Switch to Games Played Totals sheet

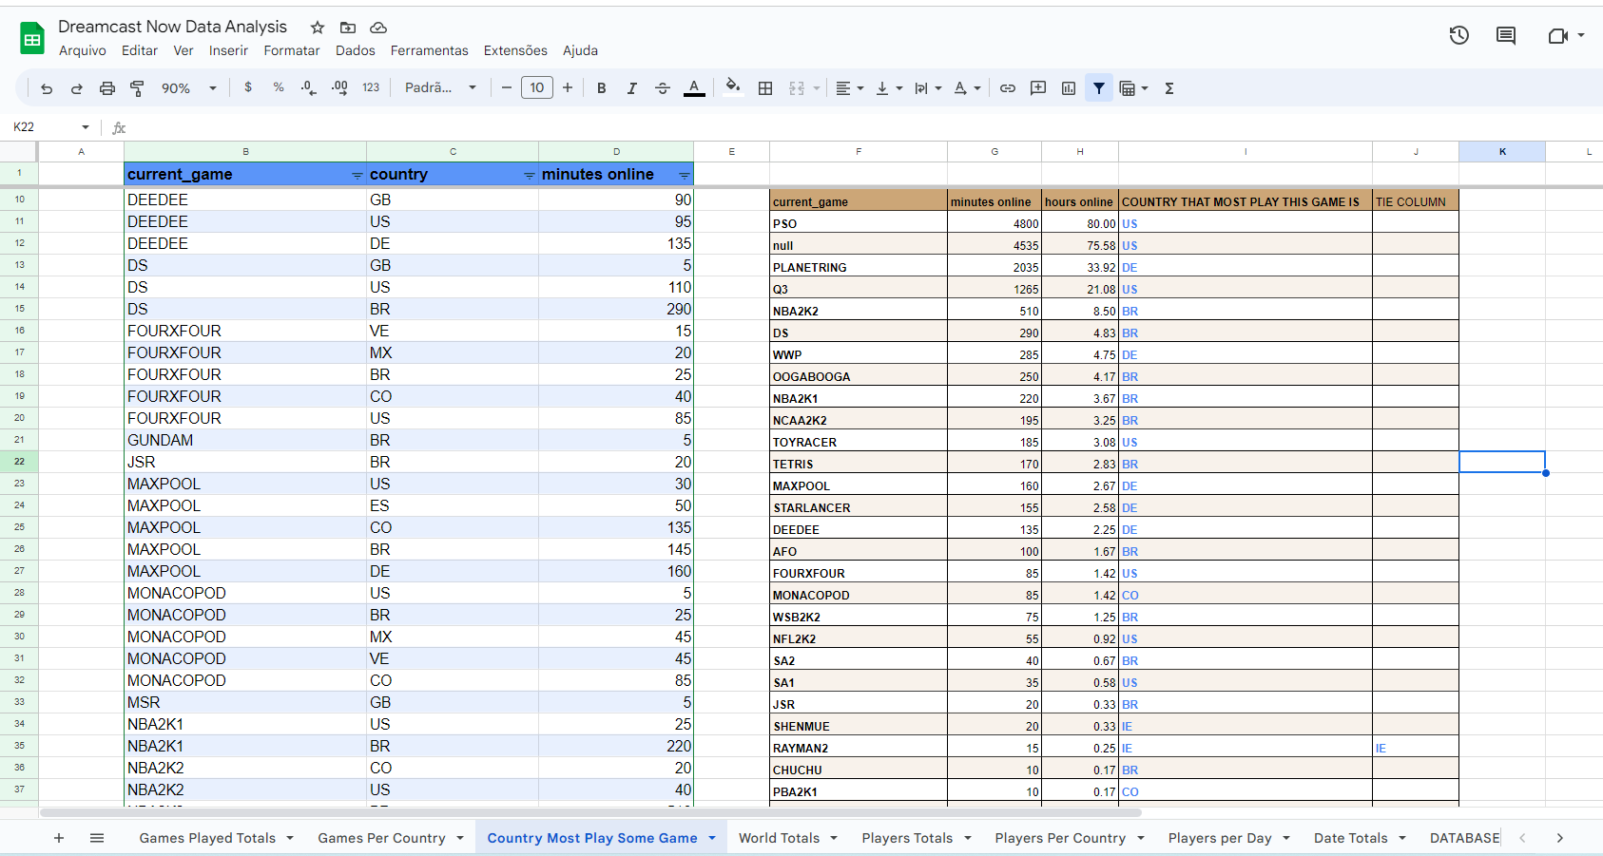pyautogui.click(x=207, y=838)
